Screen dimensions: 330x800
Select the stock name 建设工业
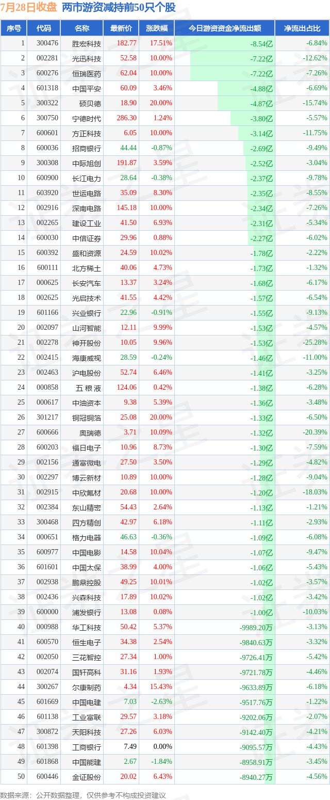click(87, 223)
